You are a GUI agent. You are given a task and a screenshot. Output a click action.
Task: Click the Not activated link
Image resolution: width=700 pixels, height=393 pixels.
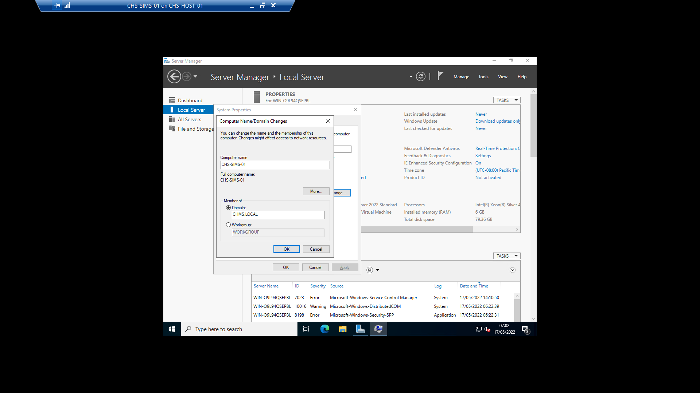pos(488,178)
